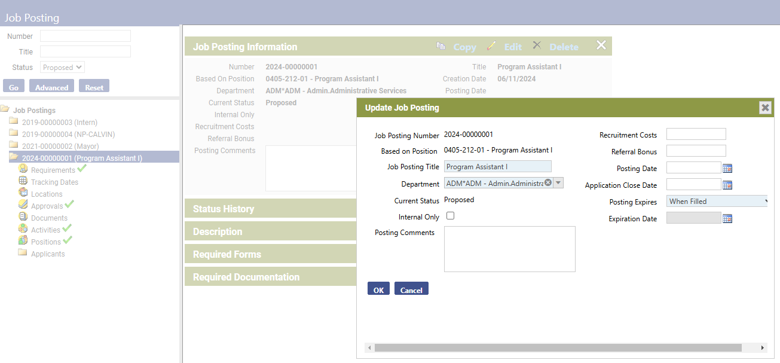This screenshot has height=363, width=780.
Task: Click the Edit link label
Action: point(513,47)
